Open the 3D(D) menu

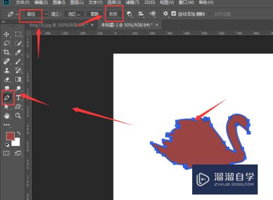pyautogui.click(x=150, y=3)
